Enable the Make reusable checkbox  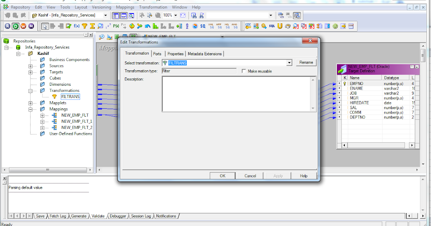(x=244, y=71)
